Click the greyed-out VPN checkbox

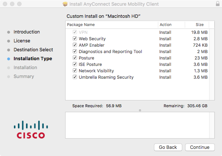(75, 32)
